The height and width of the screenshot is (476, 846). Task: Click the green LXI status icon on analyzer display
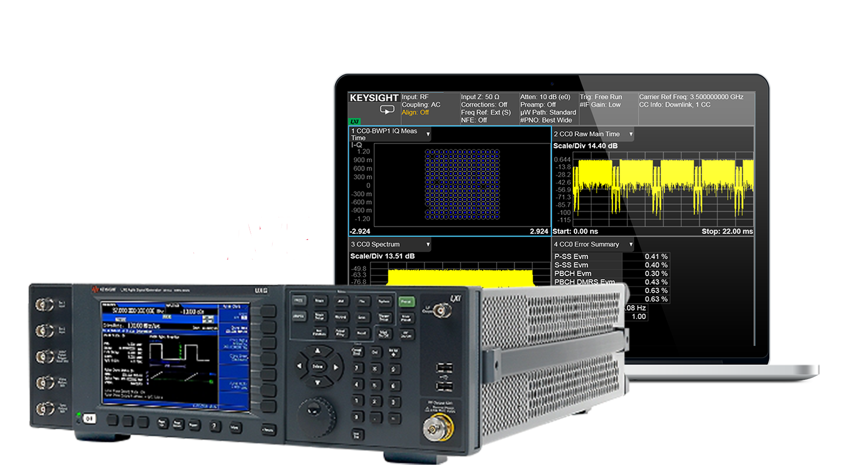[x=354, y=121]
